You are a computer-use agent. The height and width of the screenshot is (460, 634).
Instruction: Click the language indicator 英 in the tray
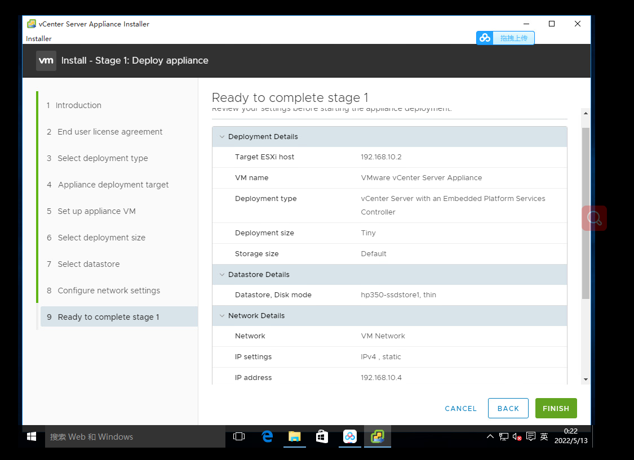click(x=544, y=436)
